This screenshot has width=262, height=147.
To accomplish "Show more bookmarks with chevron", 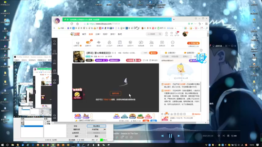I will (176, 28).
